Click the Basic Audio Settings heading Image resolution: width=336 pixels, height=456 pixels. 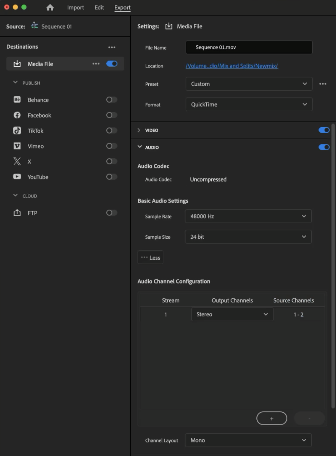pyautogui.click(x=163, y=201)
